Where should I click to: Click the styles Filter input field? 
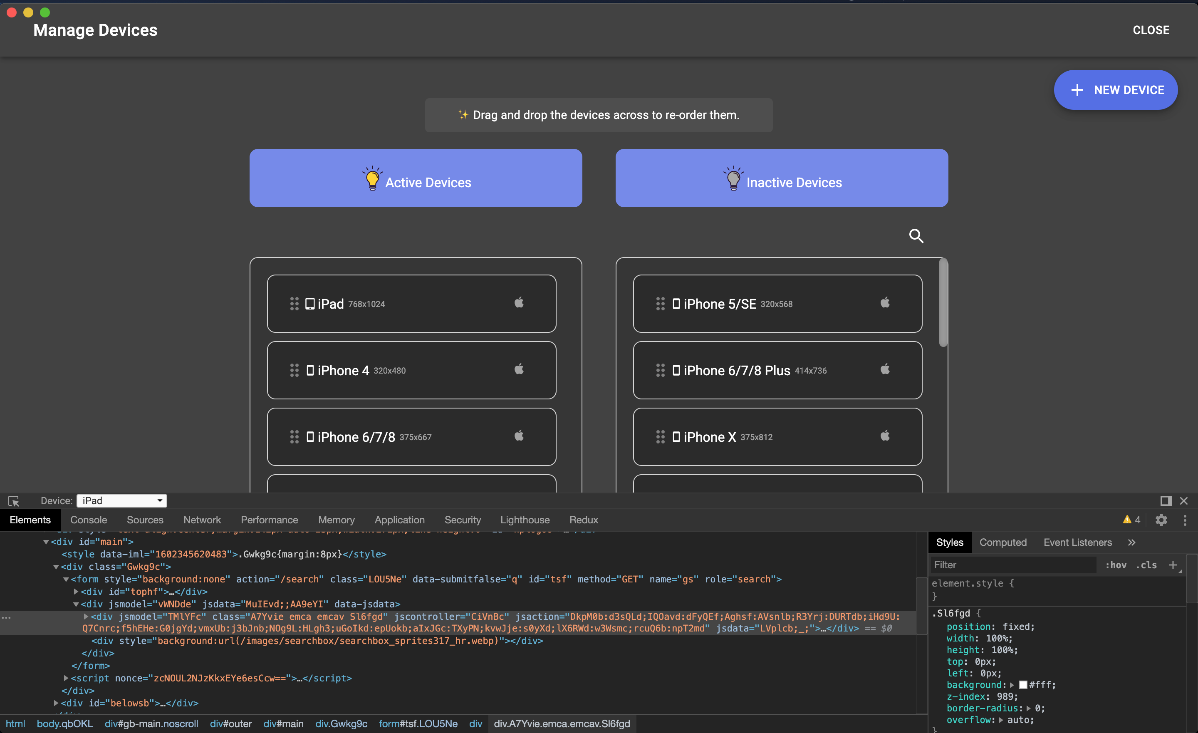(1013, 565)
